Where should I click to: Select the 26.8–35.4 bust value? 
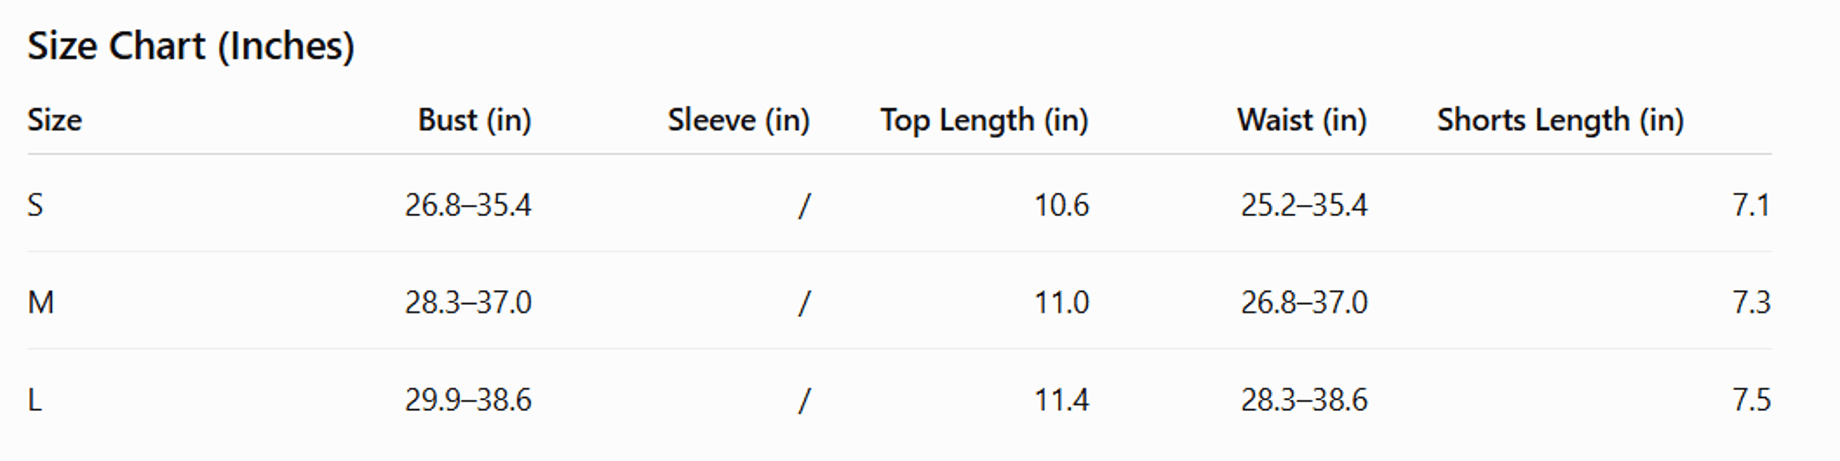tap(469, 205)
